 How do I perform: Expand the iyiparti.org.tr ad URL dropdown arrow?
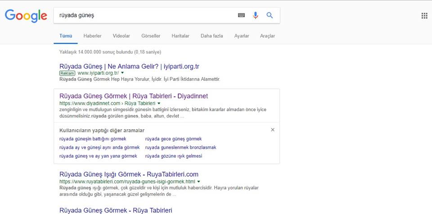(x=122, y=73)
